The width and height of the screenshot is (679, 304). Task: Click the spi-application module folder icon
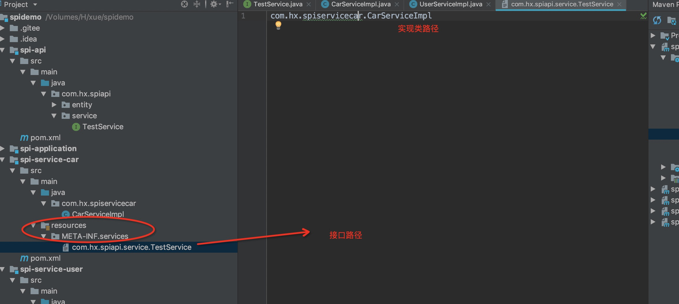pos(14,149)
